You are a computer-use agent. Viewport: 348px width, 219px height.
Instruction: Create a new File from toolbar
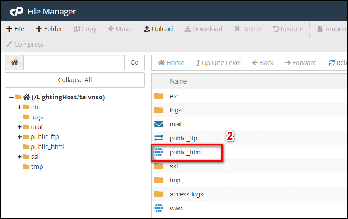(x=15, y=29)
